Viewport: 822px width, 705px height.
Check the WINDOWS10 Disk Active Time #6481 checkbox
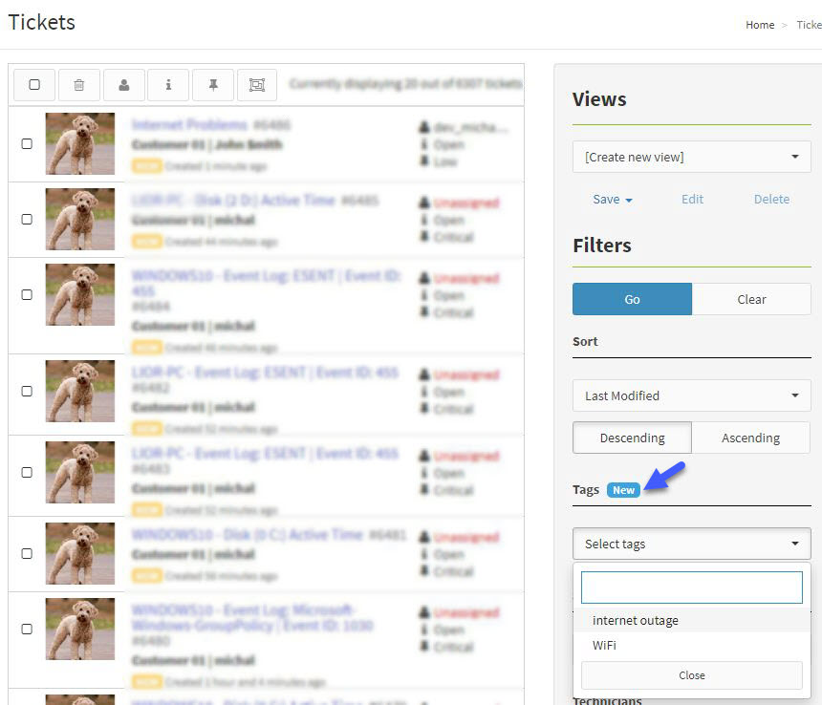[x=27, y=554]
